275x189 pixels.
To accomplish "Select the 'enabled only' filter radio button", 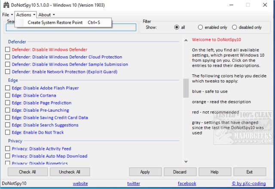I will [x=200, y=27].
